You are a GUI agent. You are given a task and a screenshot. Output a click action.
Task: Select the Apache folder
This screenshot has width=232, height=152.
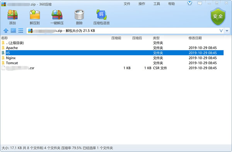pos(113,48)
